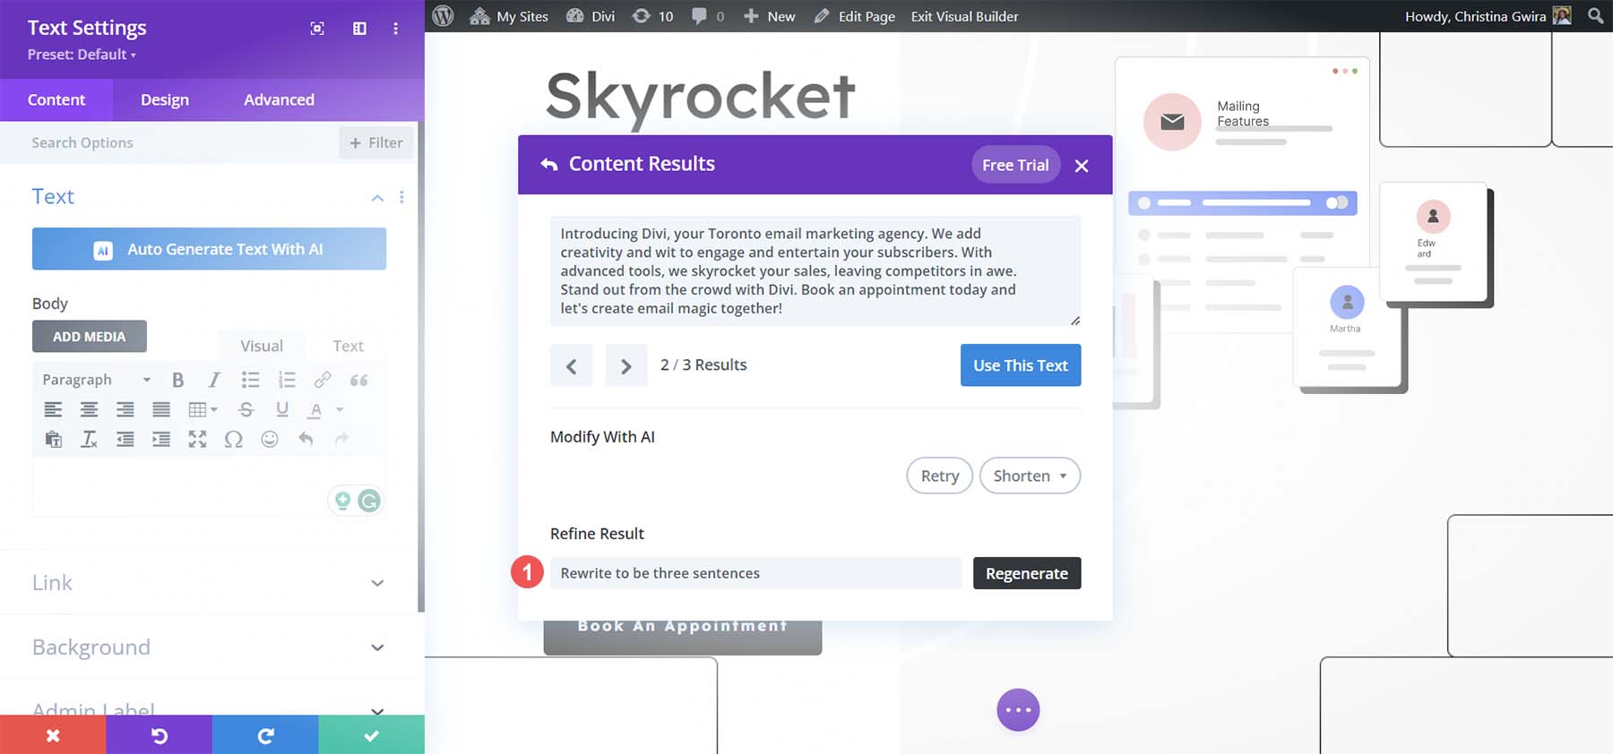
Task: Justify the text
Action: point(161,409)
